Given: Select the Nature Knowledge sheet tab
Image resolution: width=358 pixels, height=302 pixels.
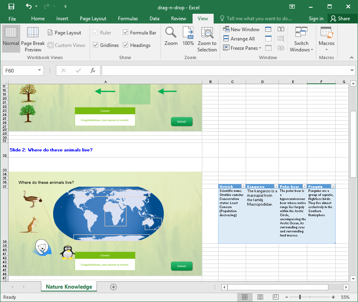Looking at the screenshot, I should (69, 286).
